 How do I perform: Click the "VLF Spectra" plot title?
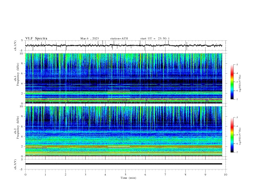(36, 38)
